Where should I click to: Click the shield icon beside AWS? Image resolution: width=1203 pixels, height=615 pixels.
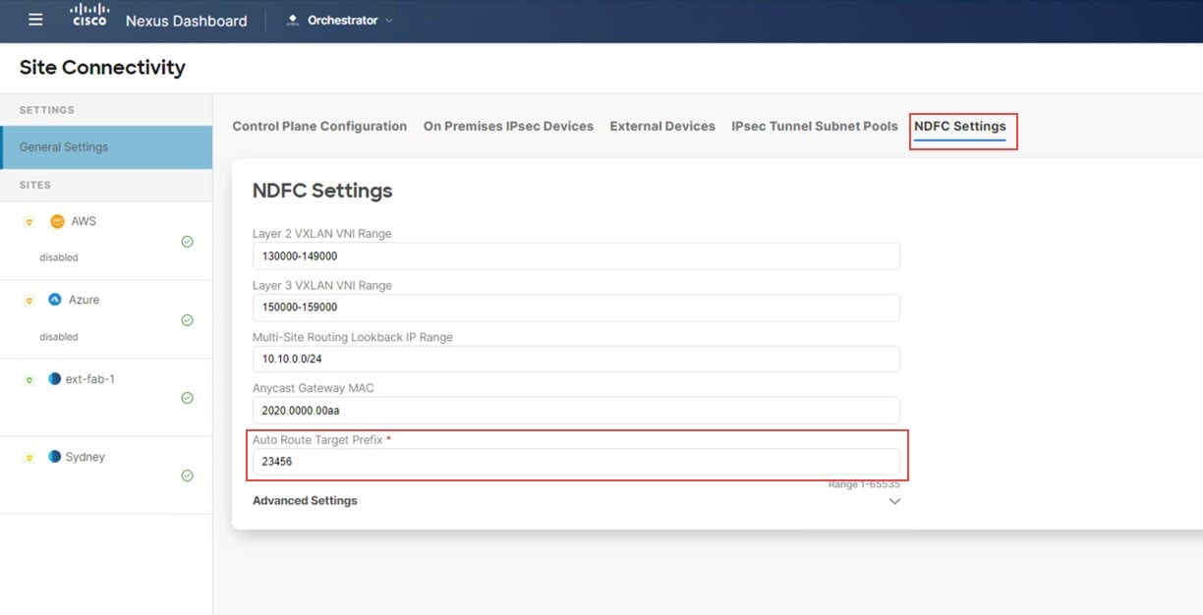tap(29, 222)
